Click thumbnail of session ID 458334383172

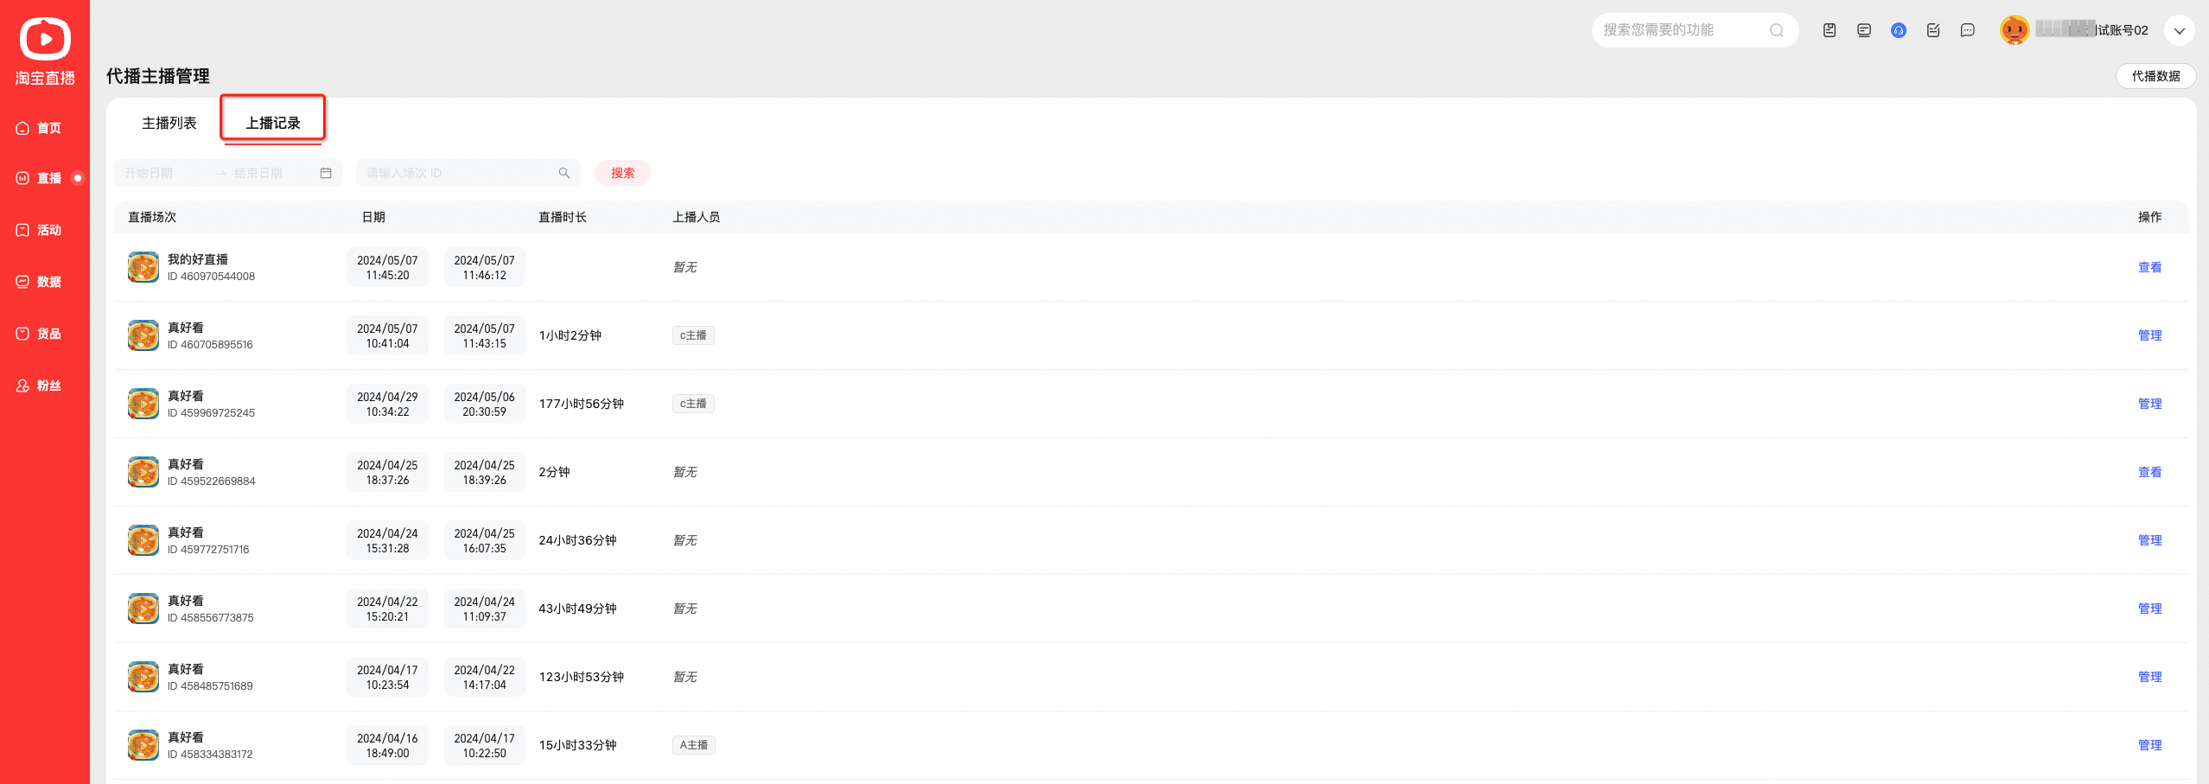[x=143, y=745]
